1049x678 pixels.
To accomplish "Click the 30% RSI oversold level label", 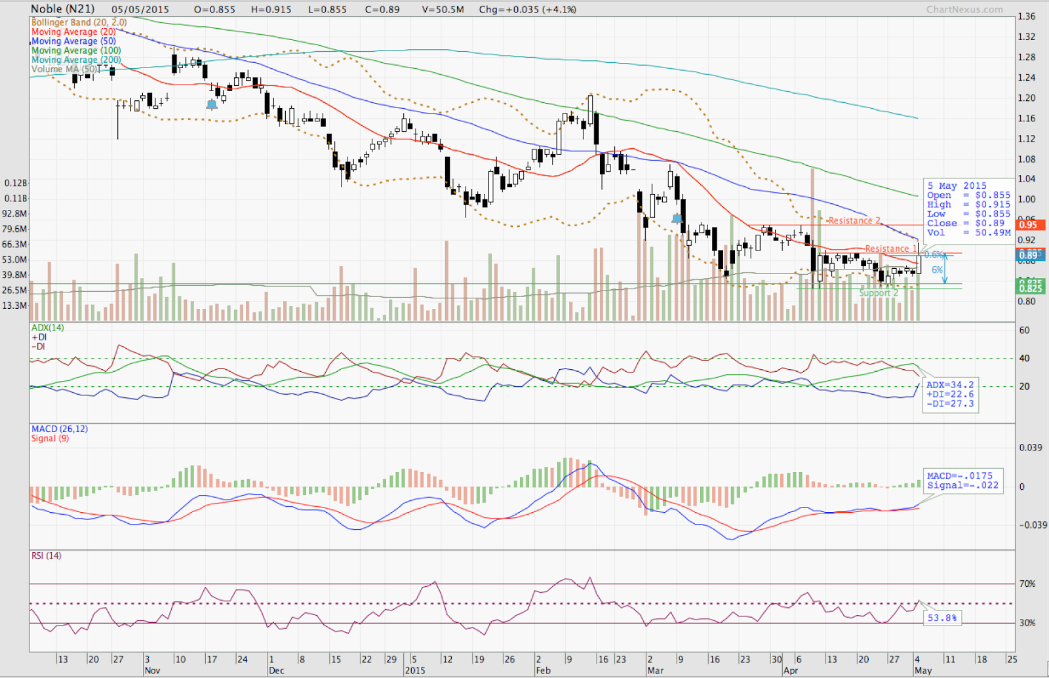I will pyautogui.click(x=1027, y=623).
